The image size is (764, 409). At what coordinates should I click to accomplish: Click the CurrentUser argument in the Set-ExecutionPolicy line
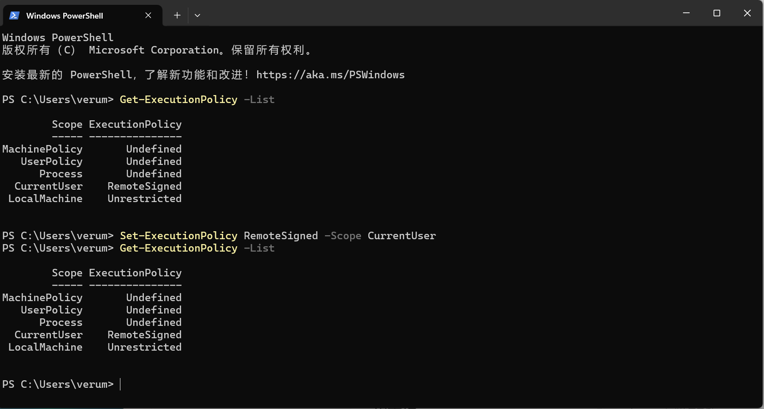point(401,236)
